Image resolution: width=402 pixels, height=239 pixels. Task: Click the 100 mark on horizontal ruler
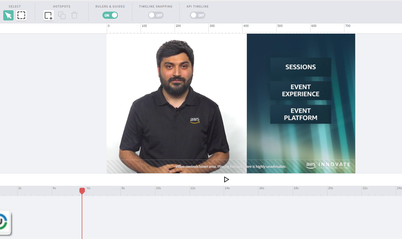click(144, 26)
